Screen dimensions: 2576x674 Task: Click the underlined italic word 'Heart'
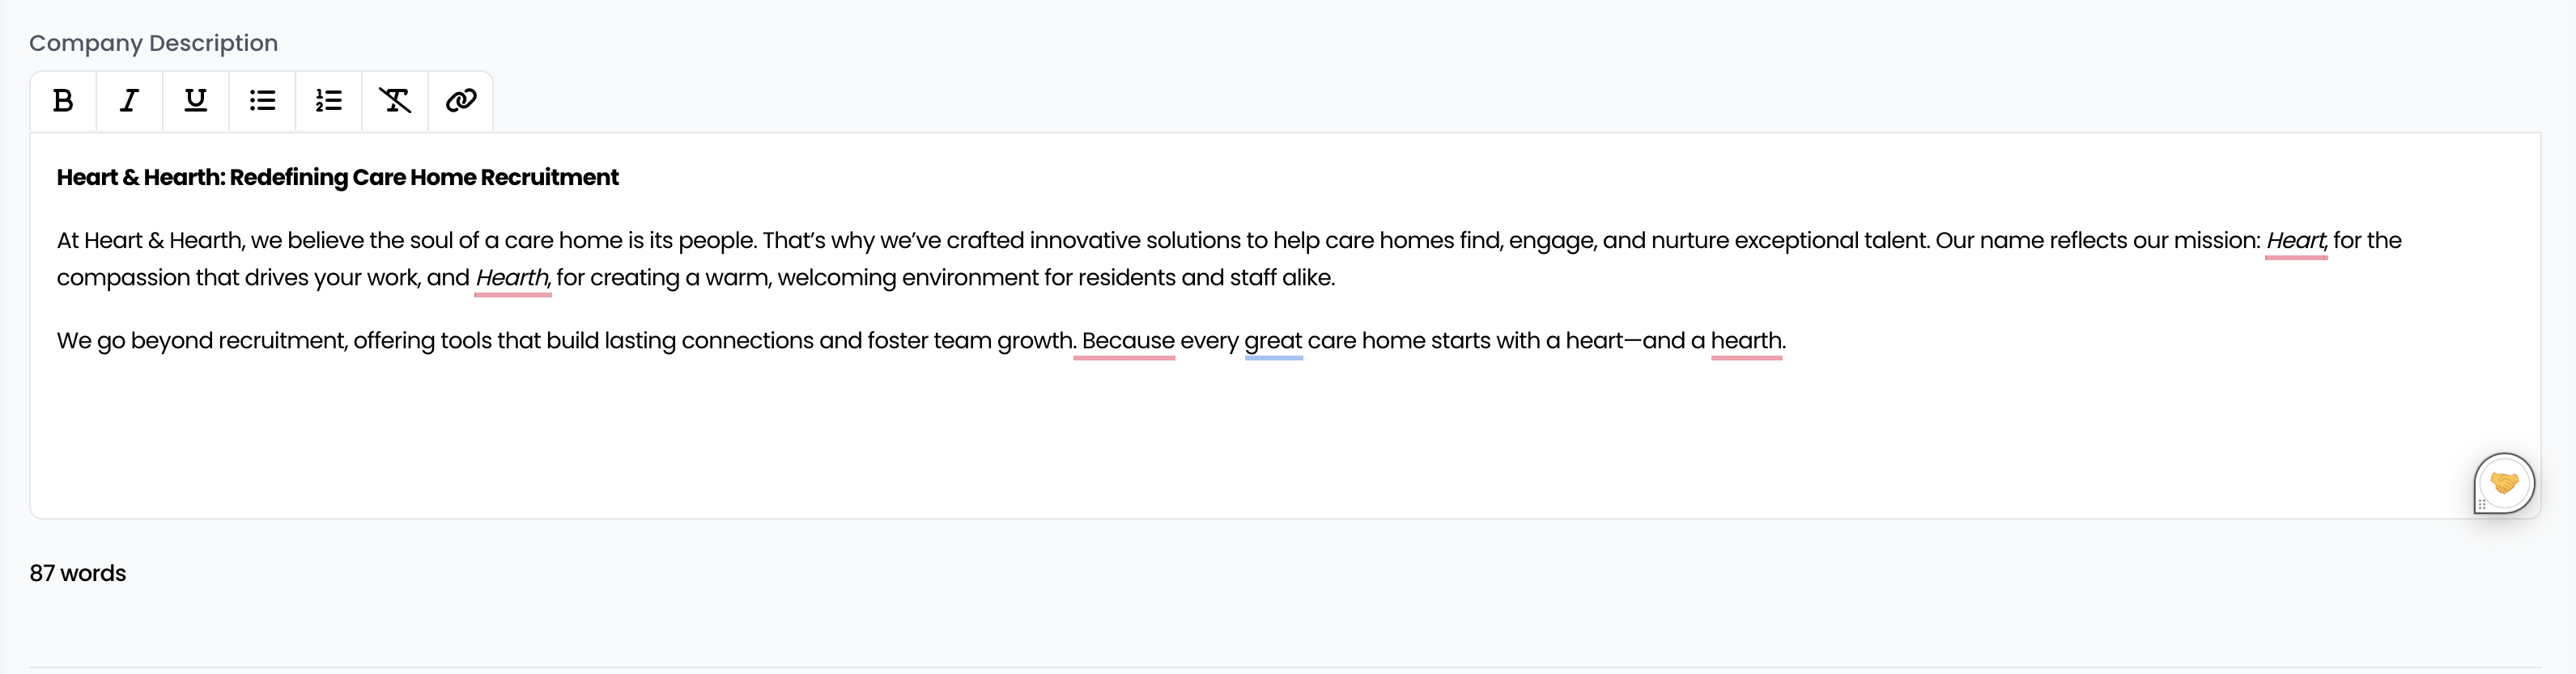(x=2295, y=241)
